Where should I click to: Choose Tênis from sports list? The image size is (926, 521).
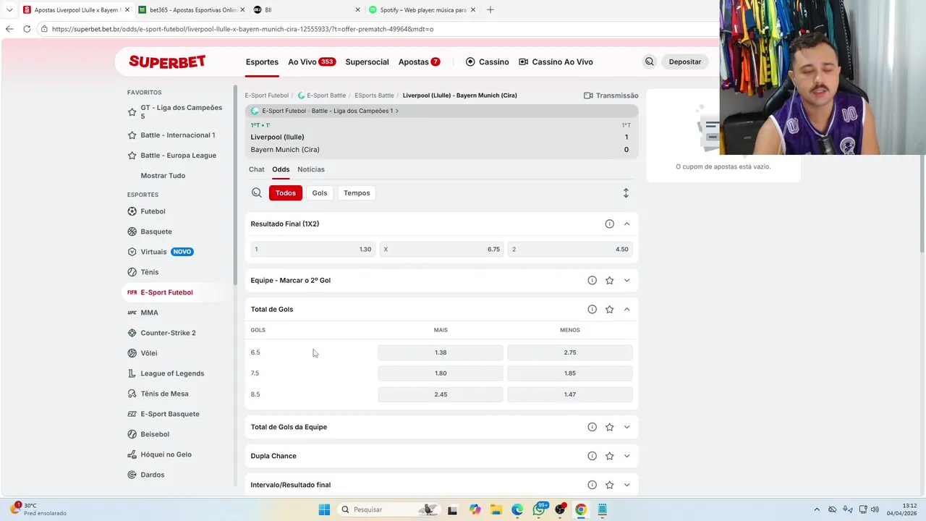[x=150, y=272]
